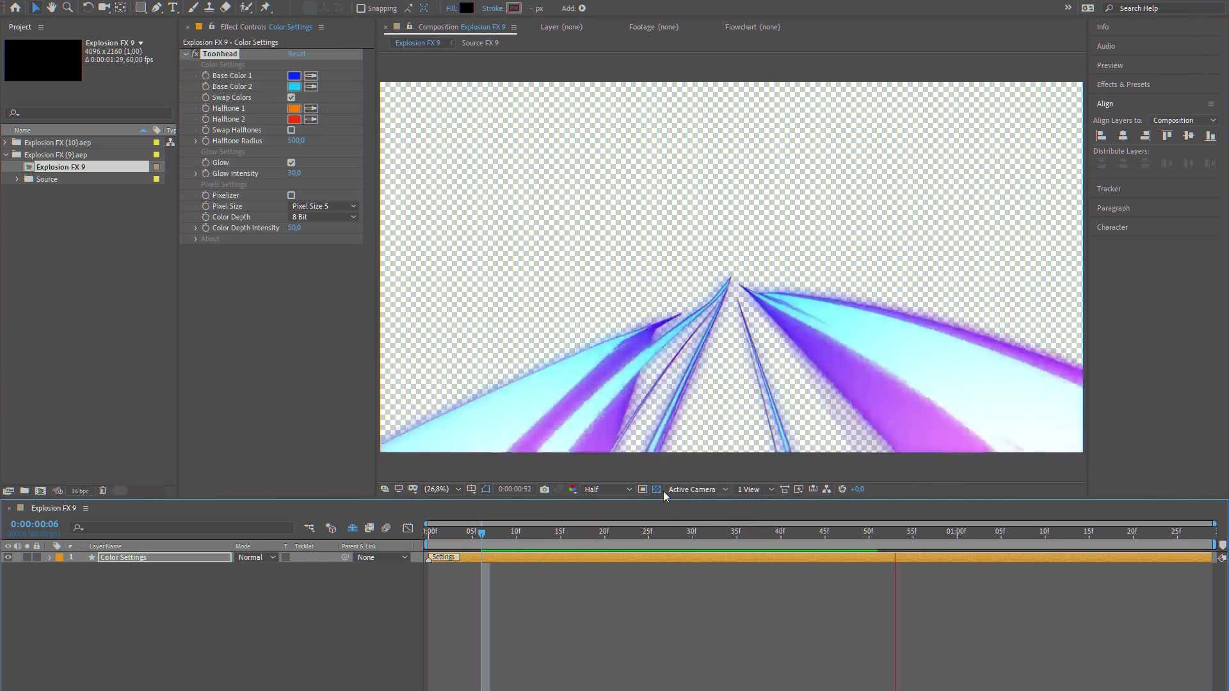Click the Hand tool icon

(51, 8)
